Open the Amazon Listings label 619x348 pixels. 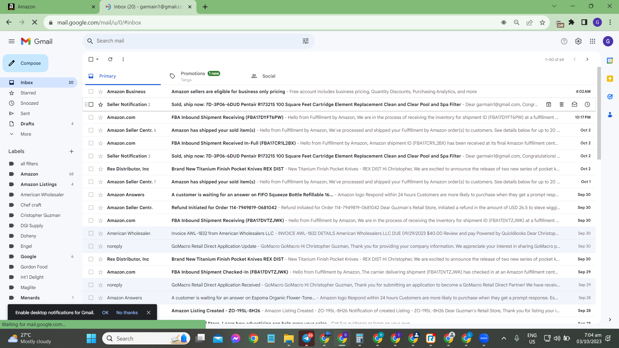pos(39,184)
